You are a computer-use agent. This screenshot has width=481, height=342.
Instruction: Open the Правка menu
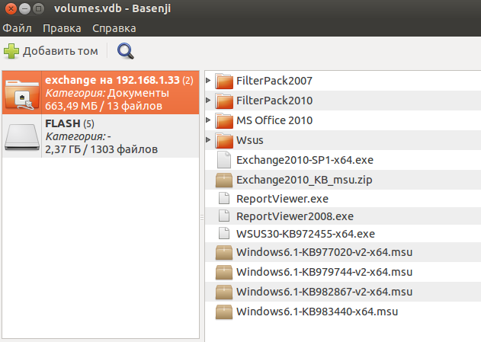tap(62, 28)
